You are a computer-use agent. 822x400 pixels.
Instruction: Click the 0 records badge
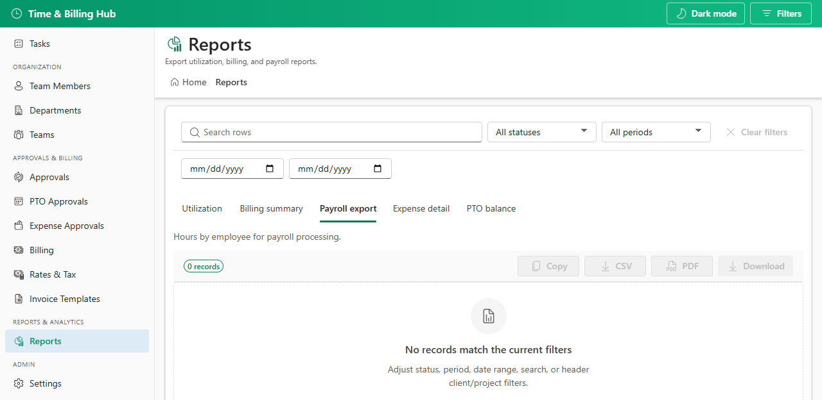[x=204, y=266]
